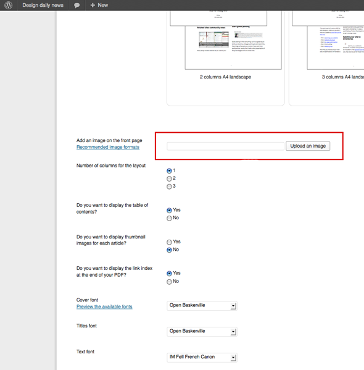Choose No for displaying table of contents
The width and height of the screenshot is (364, 370).
[169, 218]
